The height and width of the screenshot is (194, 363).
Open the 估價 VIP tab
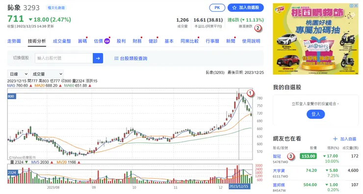click(102, 41)
